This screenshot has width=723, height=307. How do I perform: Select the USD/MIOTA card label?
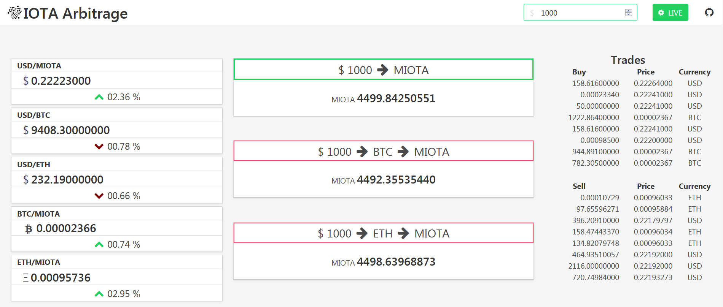tap(39, 66)
